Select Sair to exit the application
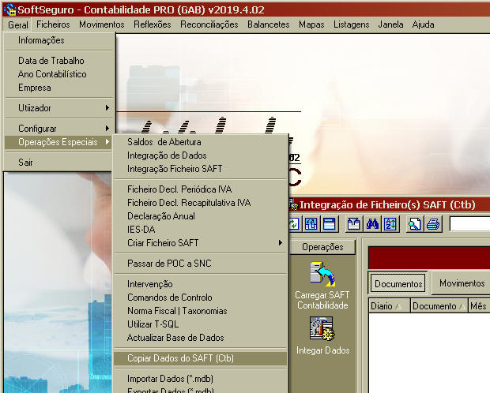Viewport: 490px width, 393px height. (x=58, y=163)
